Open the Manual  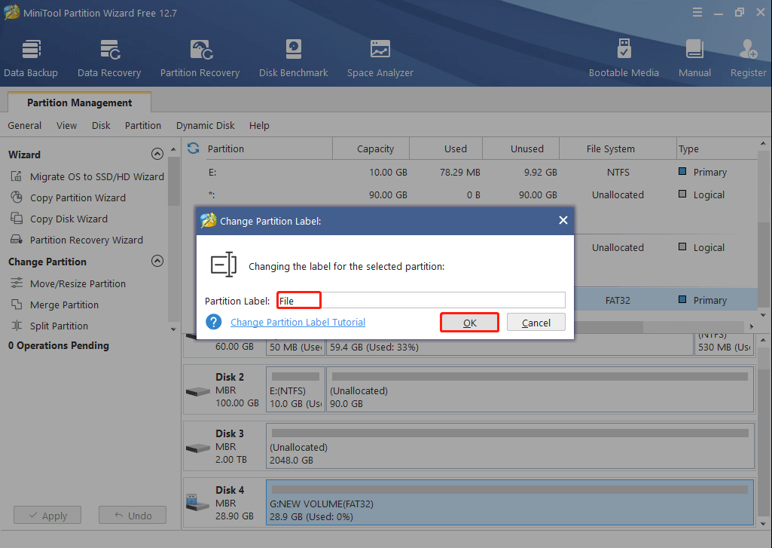[694, 59]
